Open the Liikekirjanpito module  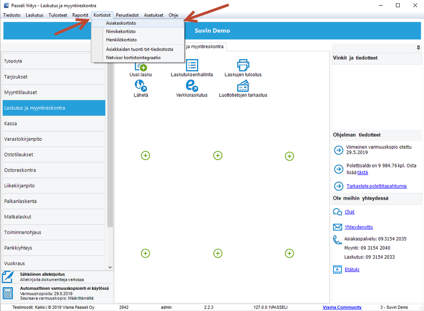tap(54, 186)
